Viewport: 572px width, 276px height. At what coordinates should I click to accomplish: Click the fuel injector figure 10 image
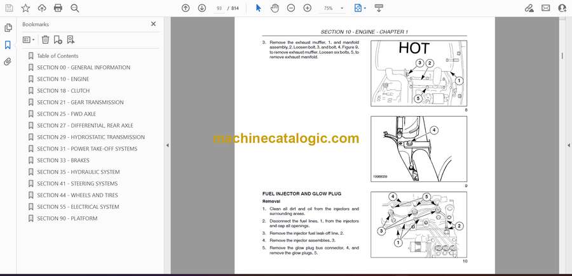pyautogui.click(x=419, y=225)
